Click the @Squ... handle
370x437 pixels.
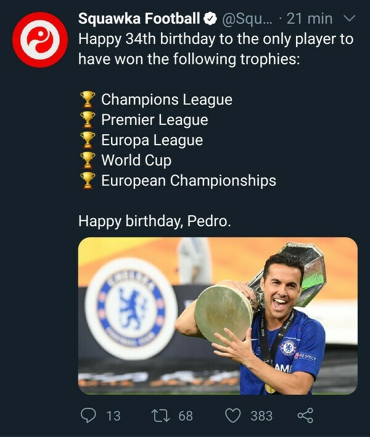tap(245, 19)
